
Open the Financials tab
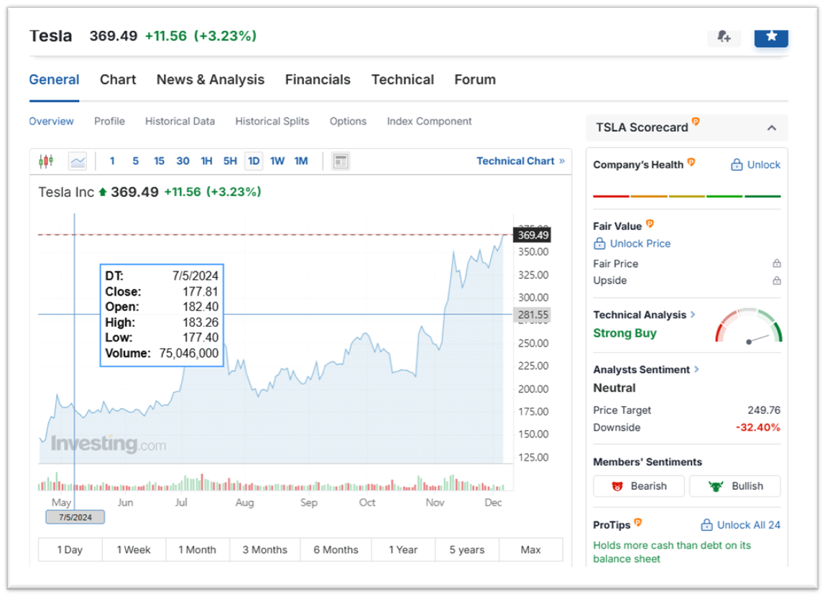pyautogui.click(x=318, y=80)
